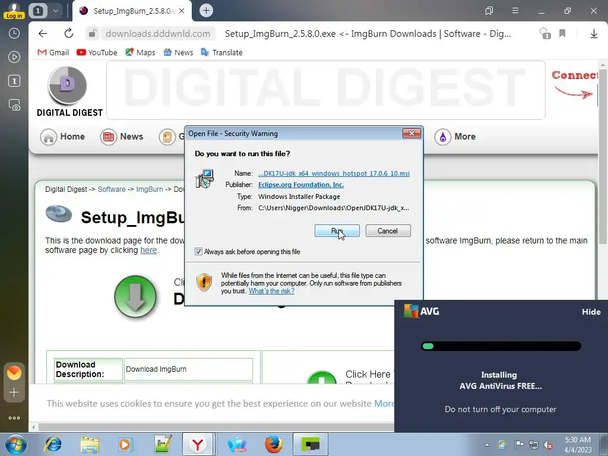Open the YouTube bookmark

pyautogui.click(x=97, y=52)
